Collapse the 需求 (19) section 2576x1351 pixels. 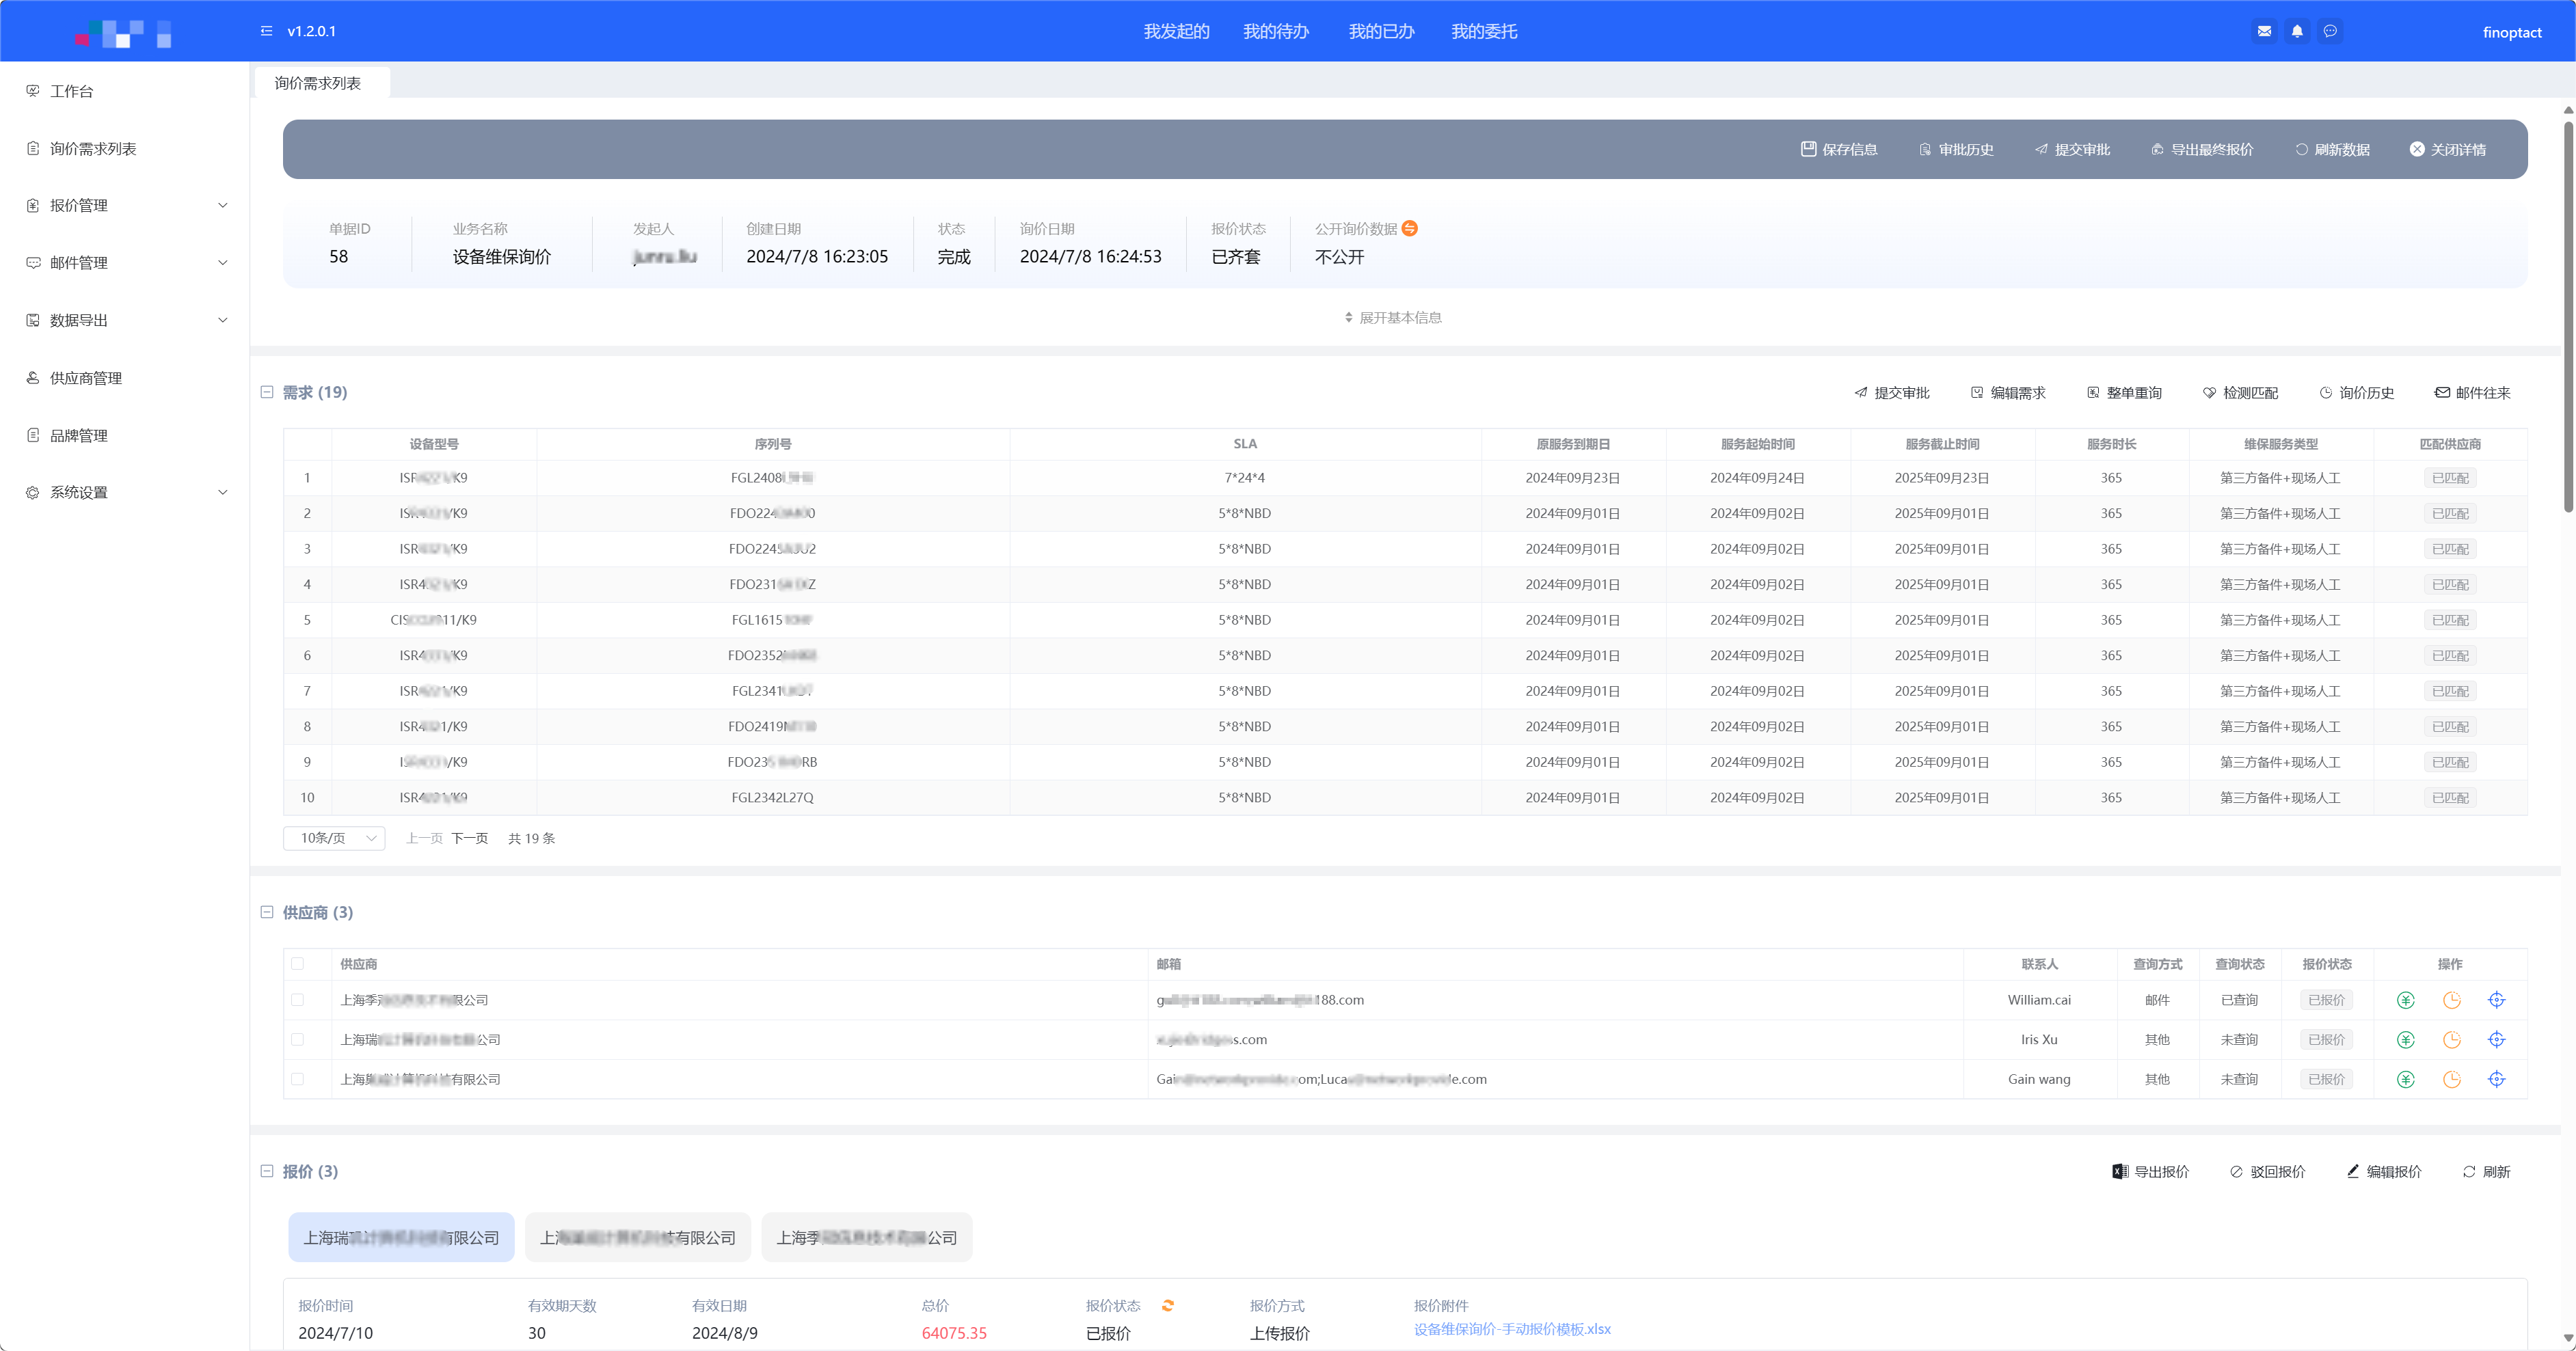(x=267, y=393)
